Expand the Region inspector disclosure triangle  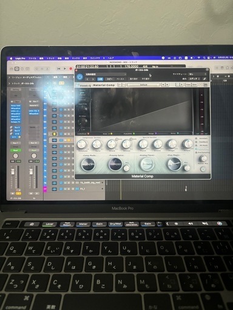(9, 77)
